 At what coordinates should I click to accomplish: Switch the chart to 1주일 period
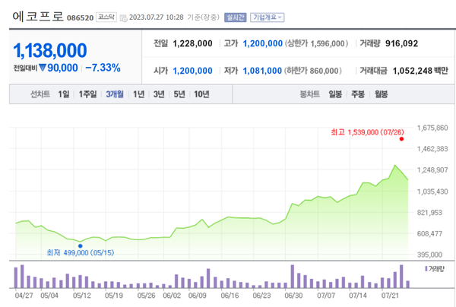88,95
